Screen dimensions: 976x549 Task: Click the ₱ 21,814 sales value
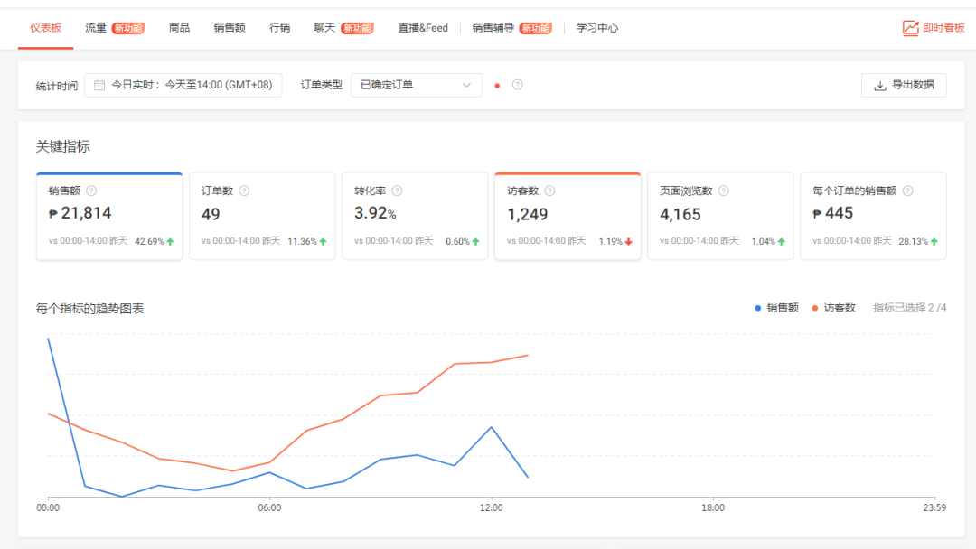[x=80, y=213]
